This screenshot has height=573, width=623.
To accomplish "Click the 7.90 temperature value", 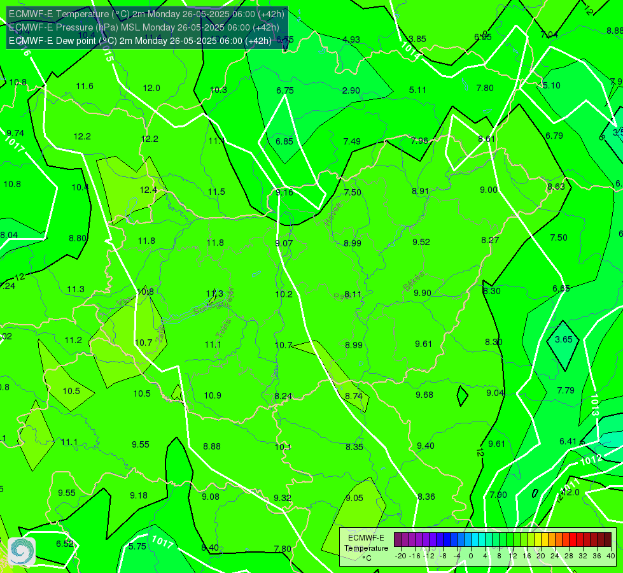I will point(498,495).
